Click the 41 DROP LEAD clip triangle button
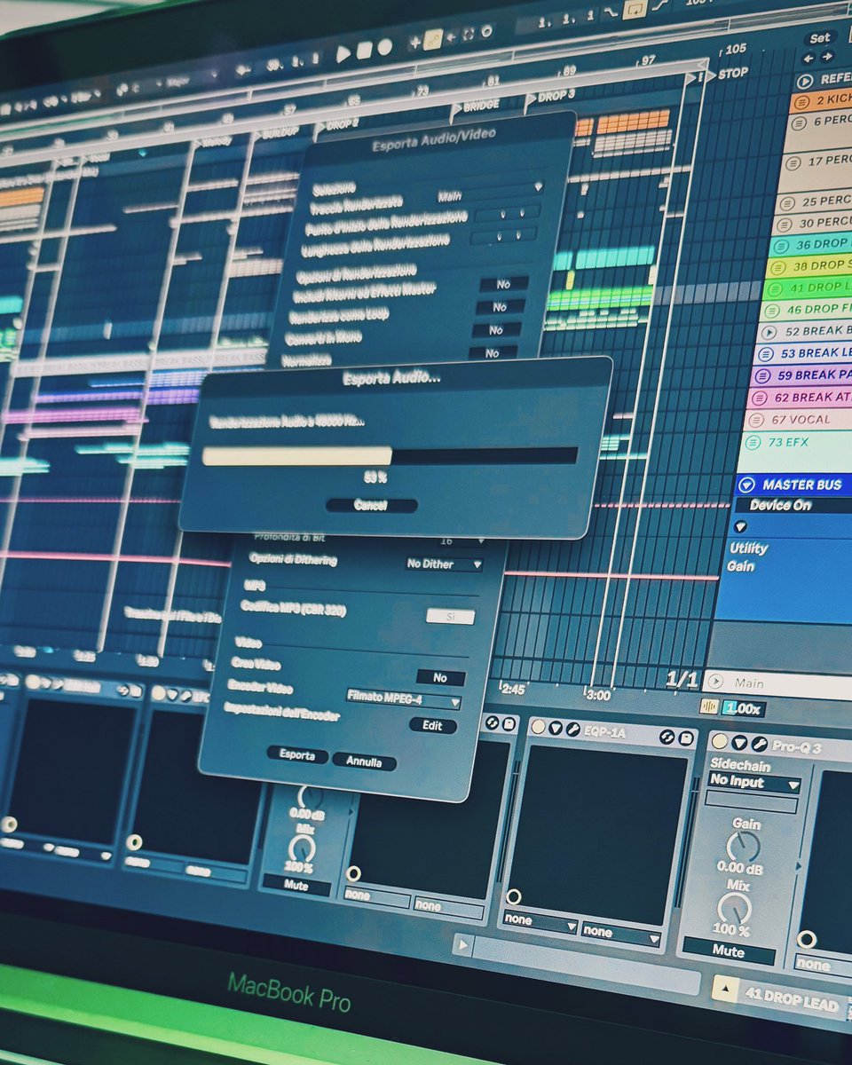The height and width of the screenshot is (1065, 852). tap(725, 988)
